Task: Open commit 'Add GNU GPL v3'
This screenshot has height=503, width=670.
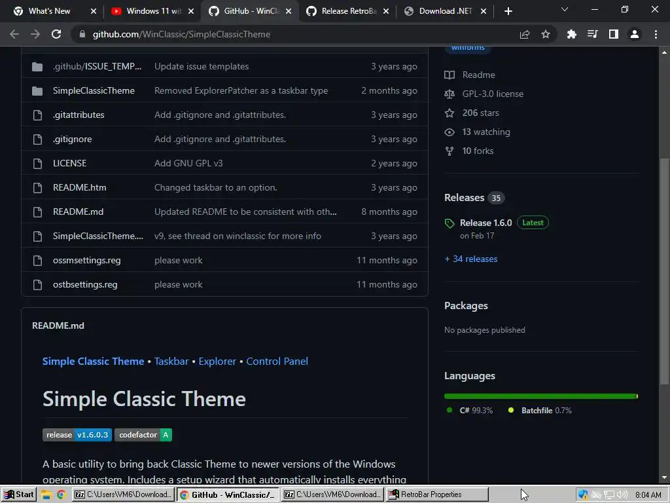Action: [x=188, y=163]
